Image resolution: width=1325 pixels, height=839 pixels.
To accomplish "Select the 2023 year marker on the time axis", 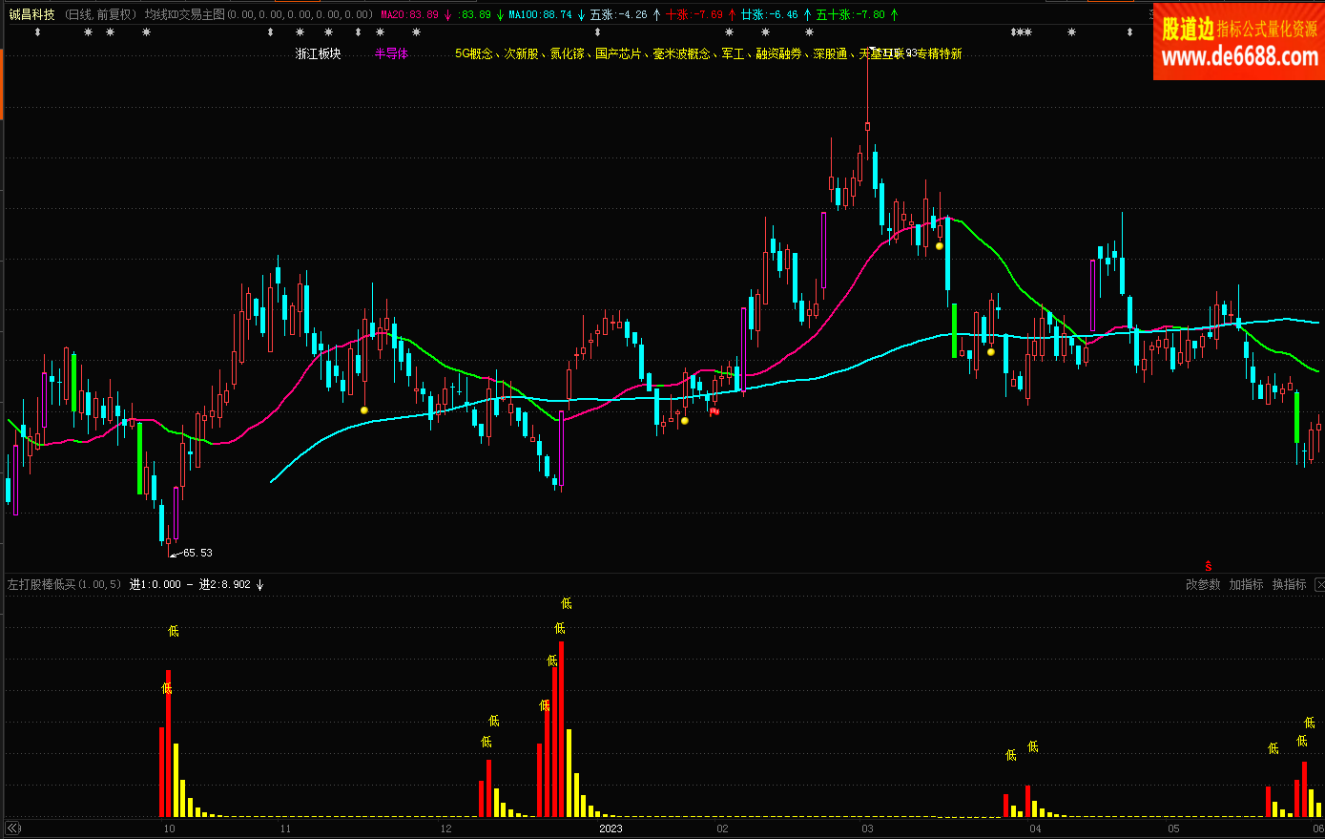I will click(x=611, y=829).
